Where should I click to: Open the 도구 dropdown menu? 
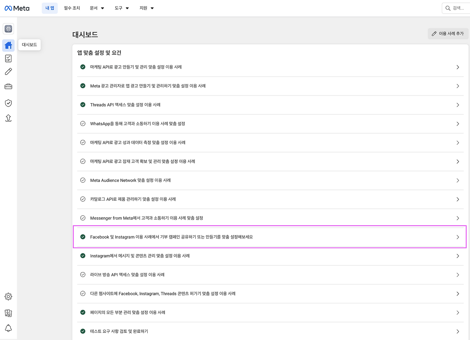coord(122,8)
